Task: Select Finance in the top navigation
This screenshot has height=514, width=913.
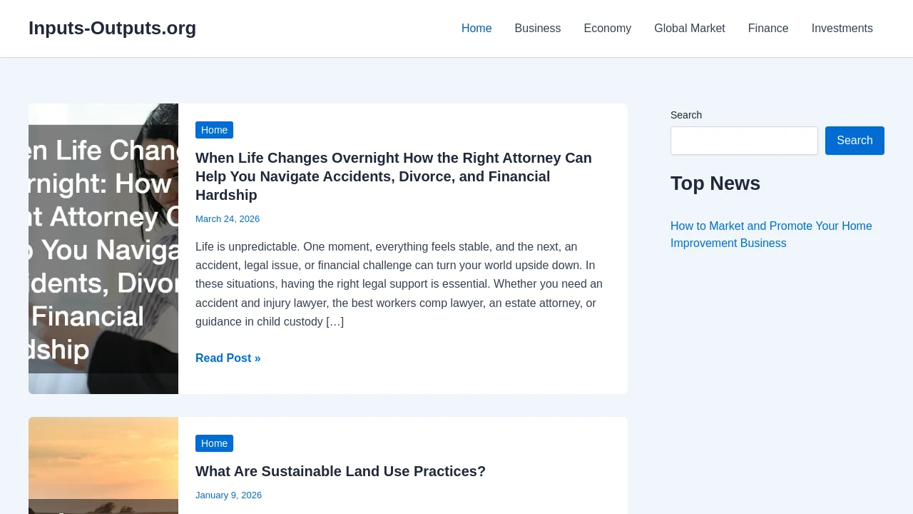Action: click(x=767, y=28)
